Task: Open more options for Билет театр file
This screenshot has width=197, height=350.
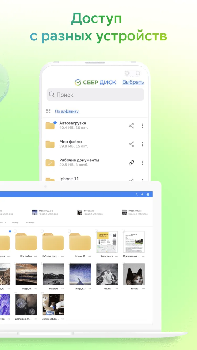Action: pyautogui.click(x=116, y=256)
